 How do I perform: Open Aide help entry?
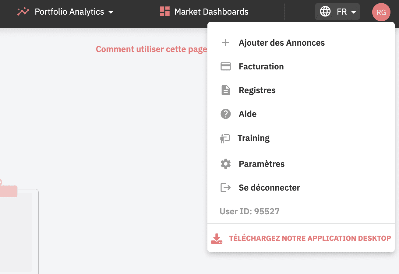coord(248,114)
